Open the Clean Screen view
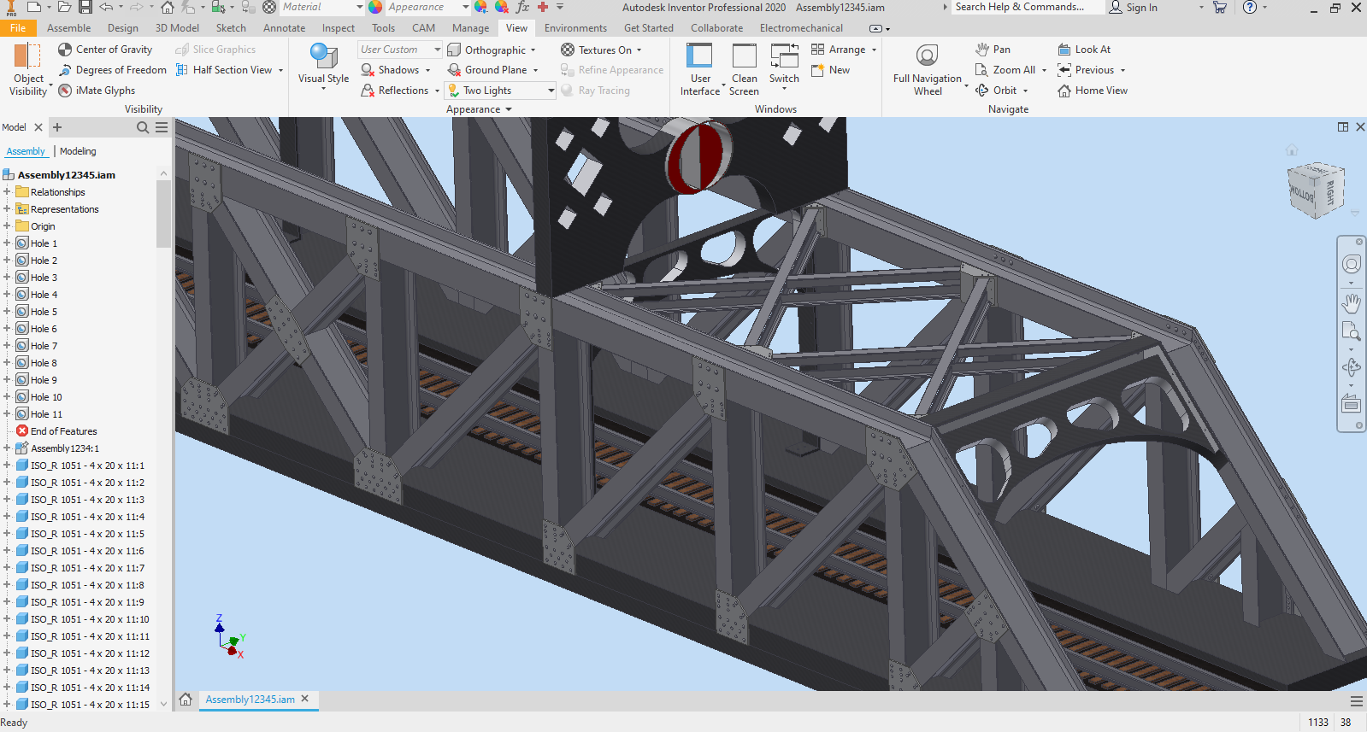The height and width of the screenshot is (732, 1367). [744, 68]
